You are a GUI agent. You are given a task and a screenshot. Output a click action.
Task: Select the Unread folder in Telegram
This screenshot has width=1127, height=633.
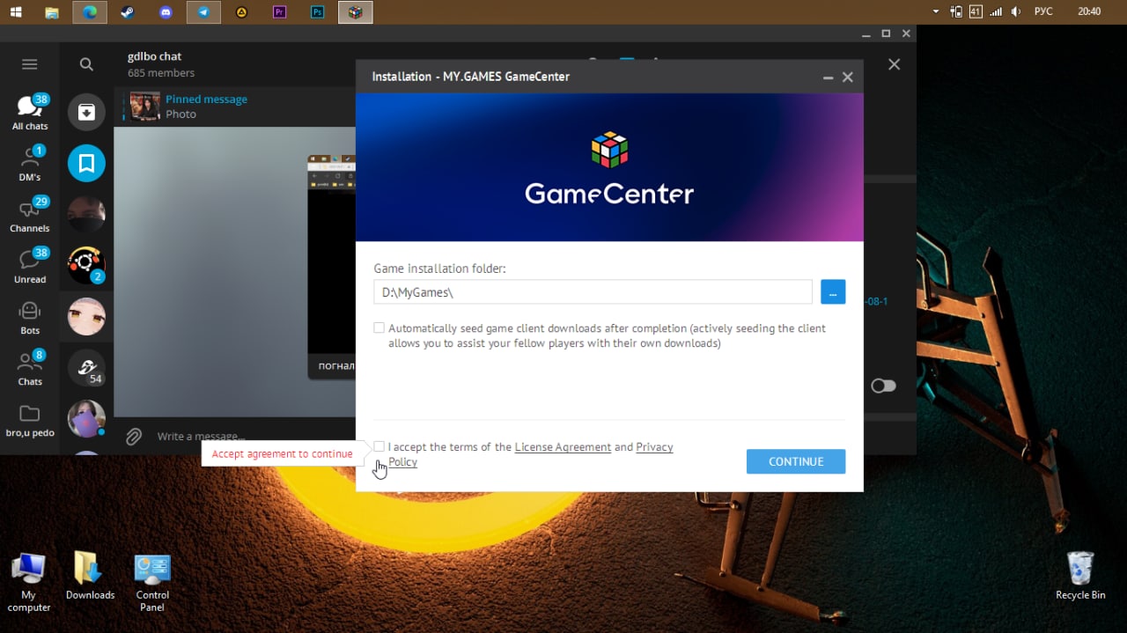point(30,265)
